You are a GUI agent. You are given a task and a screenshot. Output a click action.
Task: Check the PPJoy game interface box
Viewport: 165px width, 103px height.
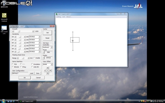21,67
